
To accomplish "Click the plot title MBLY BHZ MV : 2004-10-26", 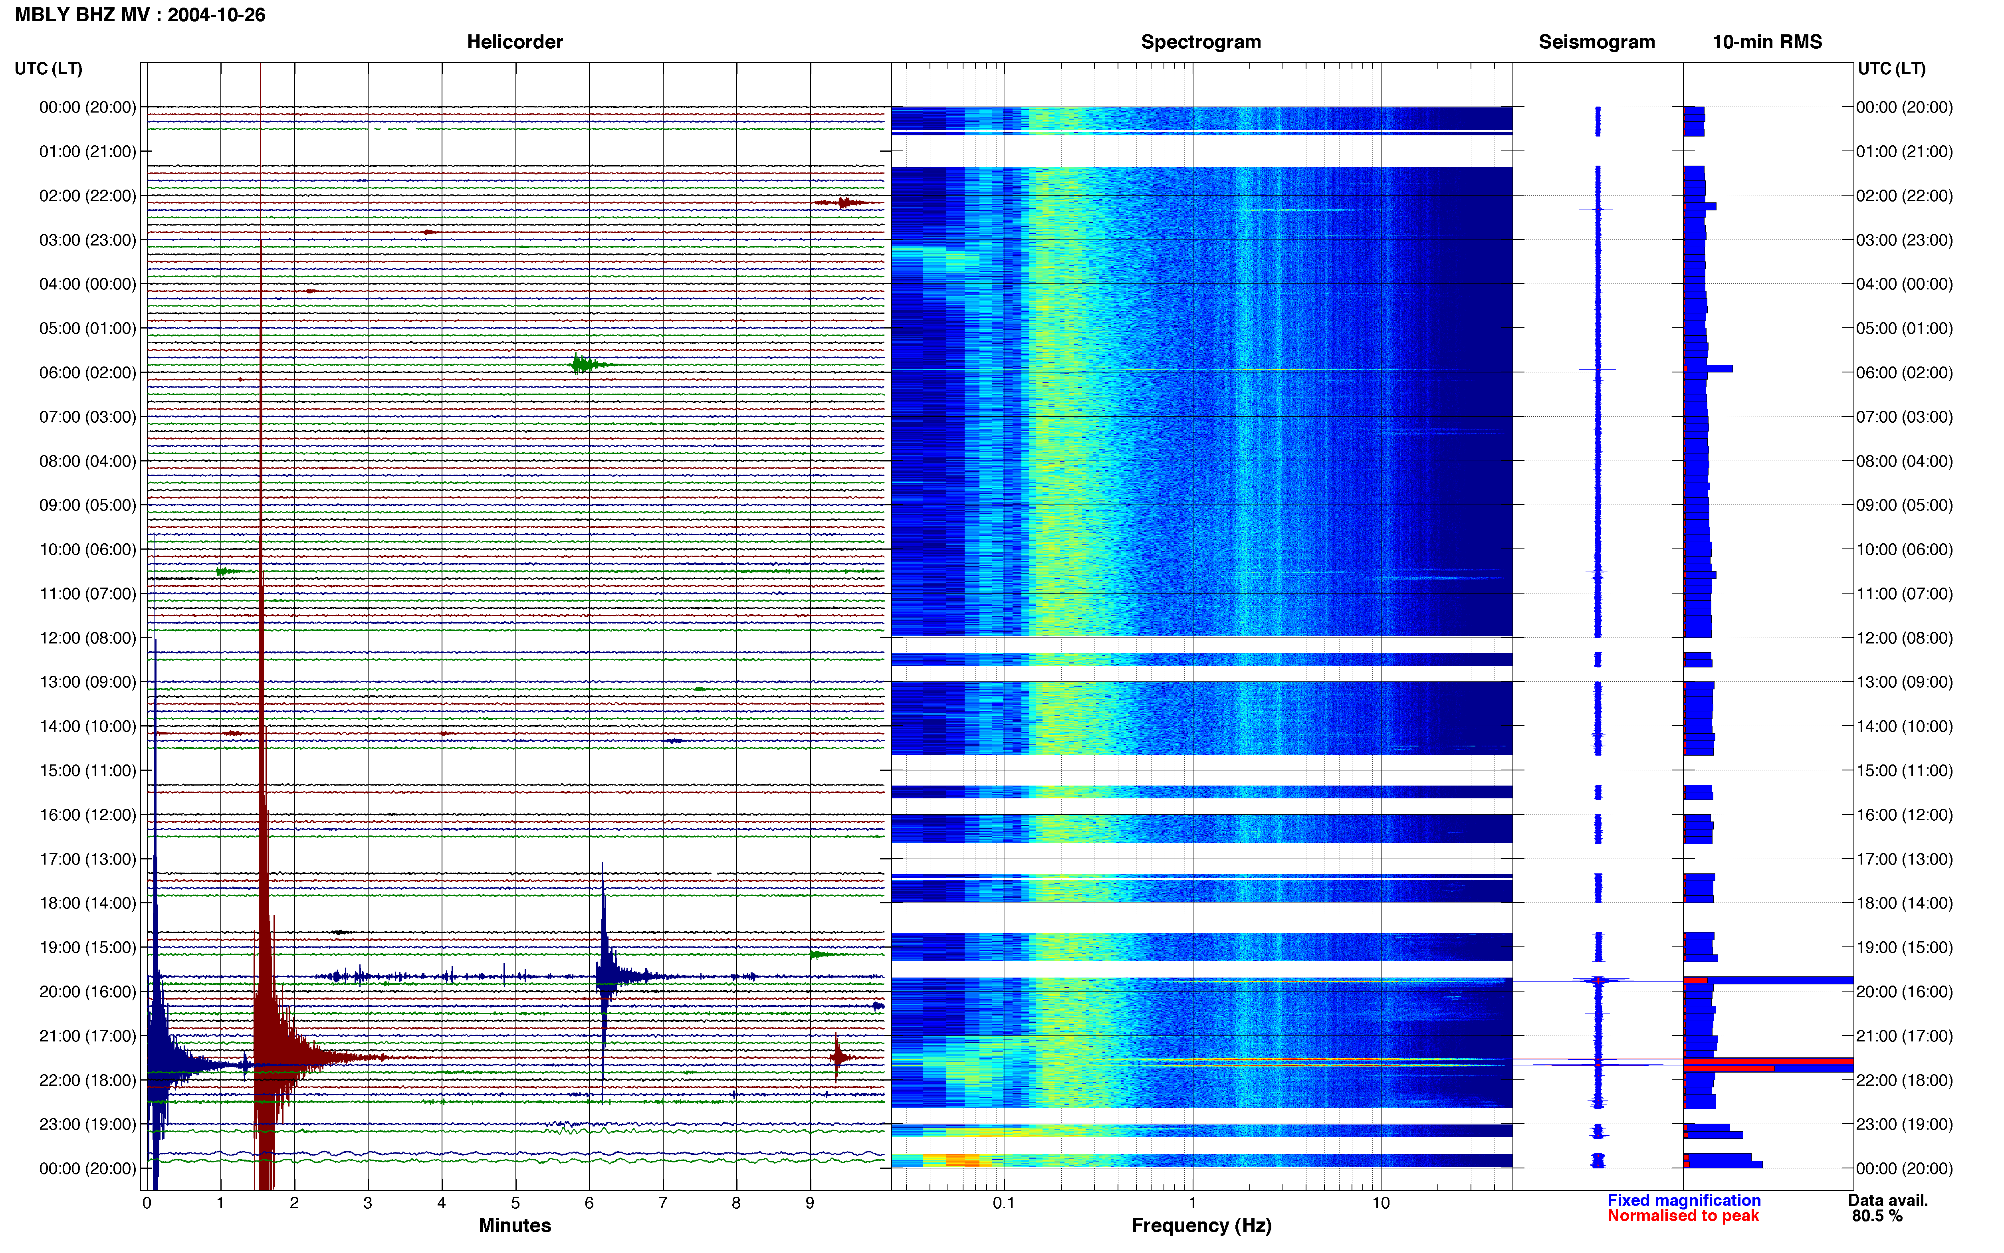I will [x=140, y=15].
